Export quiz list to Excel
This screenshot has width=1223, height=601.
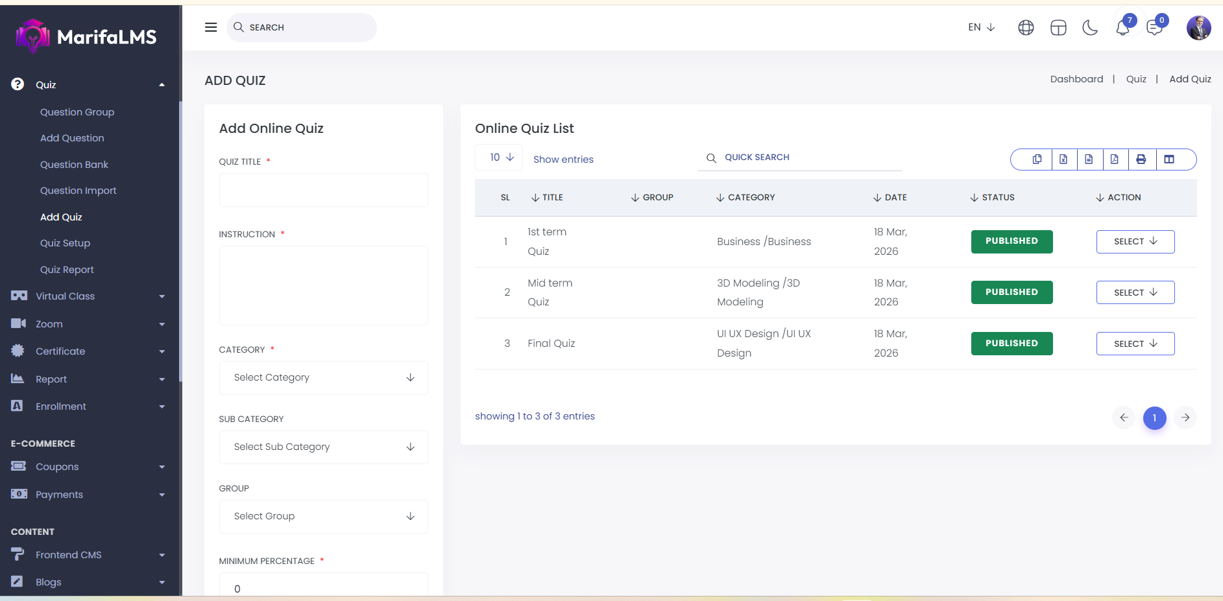tap(1063, 159)
